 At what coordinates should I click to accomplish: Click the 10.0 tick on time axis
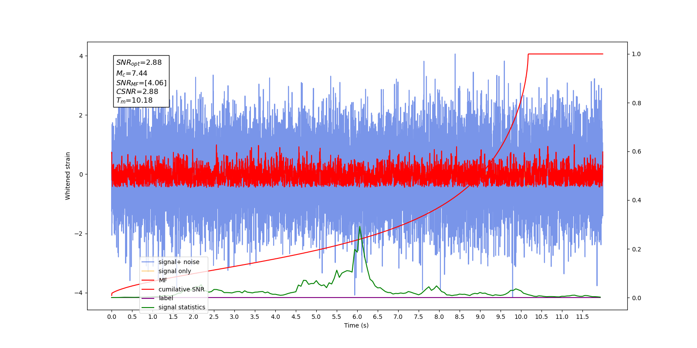click(521, 317)
